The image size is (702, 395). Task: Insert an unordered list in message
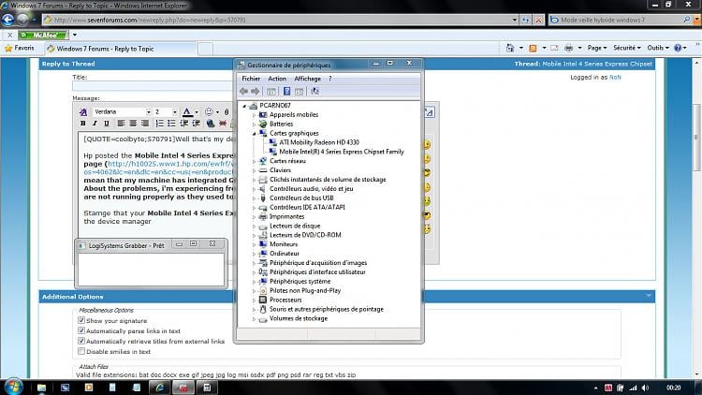tap(171, 124)
